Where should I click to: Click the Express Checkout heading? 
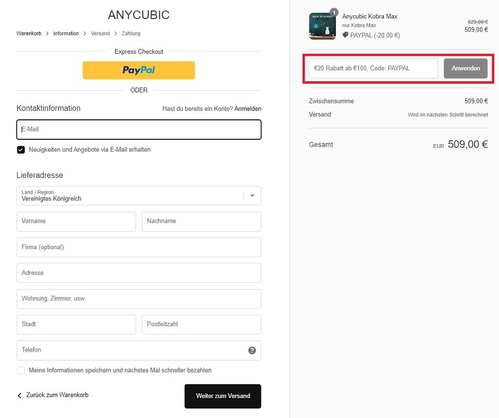pyautogui.click(x=139, y=52)
